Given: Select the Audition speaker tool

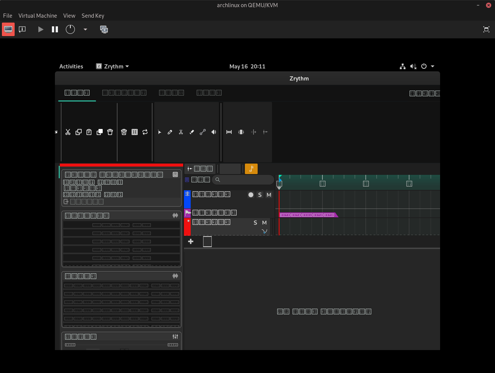Looking at the screenshot, I should 214,132.
